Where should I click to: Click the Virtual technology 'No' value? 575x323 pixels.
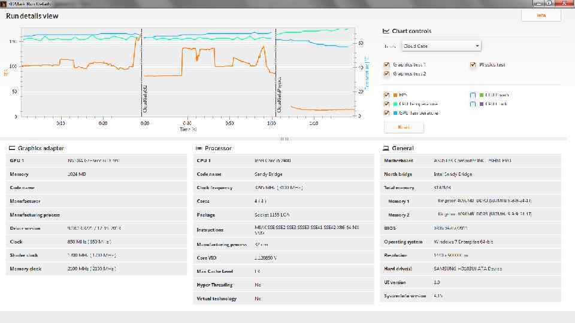coord(258,299)
